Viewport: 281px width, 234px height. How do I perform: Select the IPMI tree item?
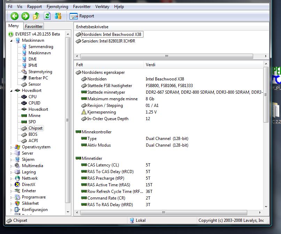[x=33, y=65]
